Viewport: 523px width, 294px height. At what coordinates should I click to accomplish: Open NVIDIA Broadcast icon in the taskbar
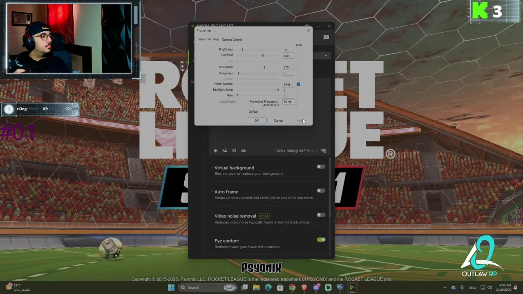pyautogui.click(x=352, y=287)
